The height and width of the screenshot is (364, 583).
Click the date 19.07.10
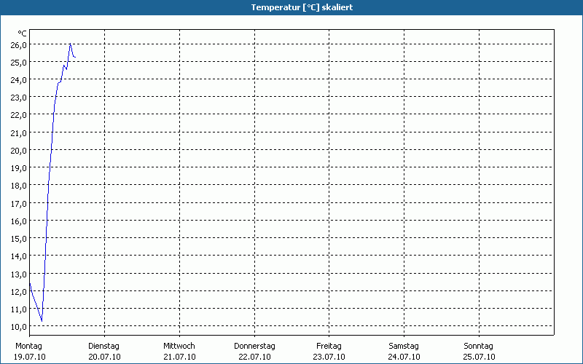[x=30, y=357]
